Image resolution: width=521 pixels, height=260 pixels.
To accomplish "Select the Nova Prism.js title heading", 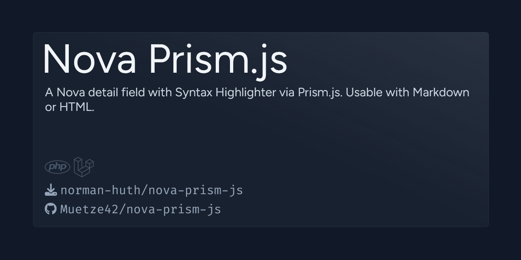I will click(x=165, y=59).
